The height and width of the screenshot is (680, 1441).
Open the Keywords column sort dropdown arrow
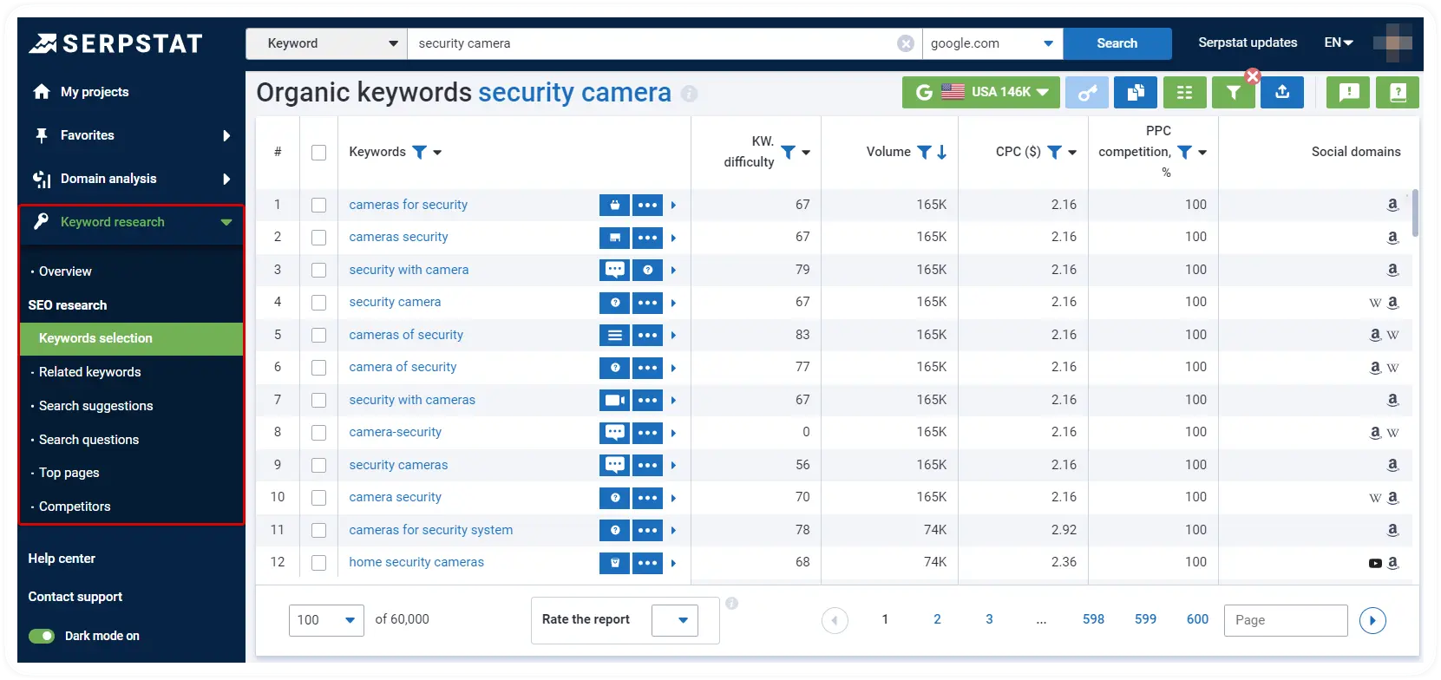pyautogui.click(x=437, y=153)
